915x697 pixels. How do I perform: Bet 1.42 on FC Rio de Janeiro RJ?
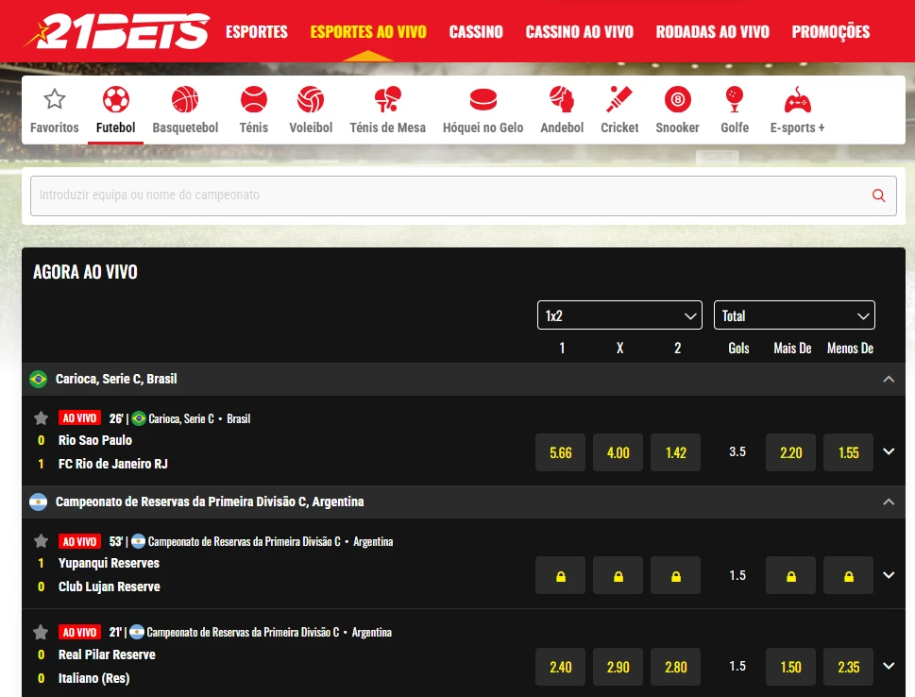675,452
